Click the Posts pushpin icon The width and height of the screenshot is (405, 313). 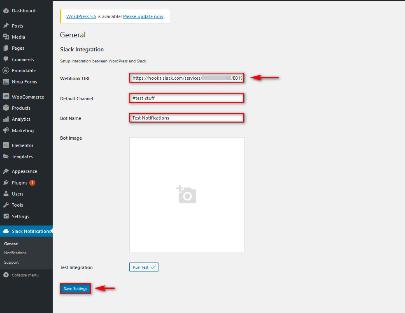coord(6,25)
